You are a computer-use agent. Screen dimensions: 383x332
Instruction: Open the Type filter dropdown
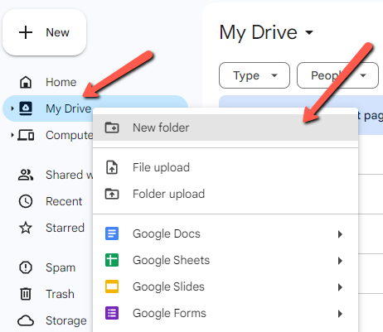(255, 75)
